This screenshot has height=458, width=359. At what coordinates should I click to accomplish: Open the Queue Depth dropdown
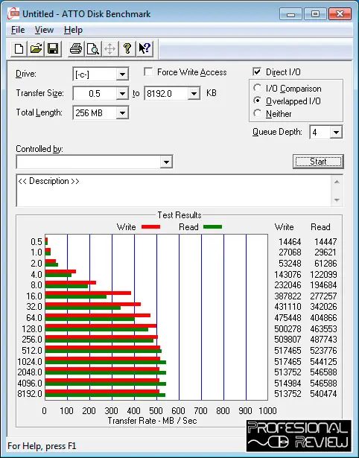pyautogui.click(x=336, y=133)
